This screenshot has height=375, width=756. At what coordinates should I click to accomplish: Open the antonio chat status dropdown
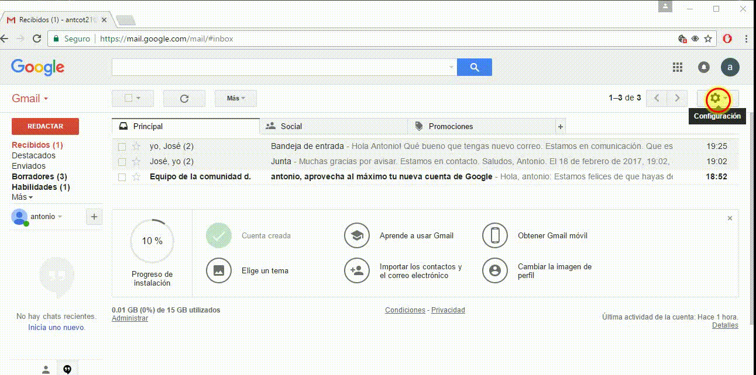tap(46, 217)
